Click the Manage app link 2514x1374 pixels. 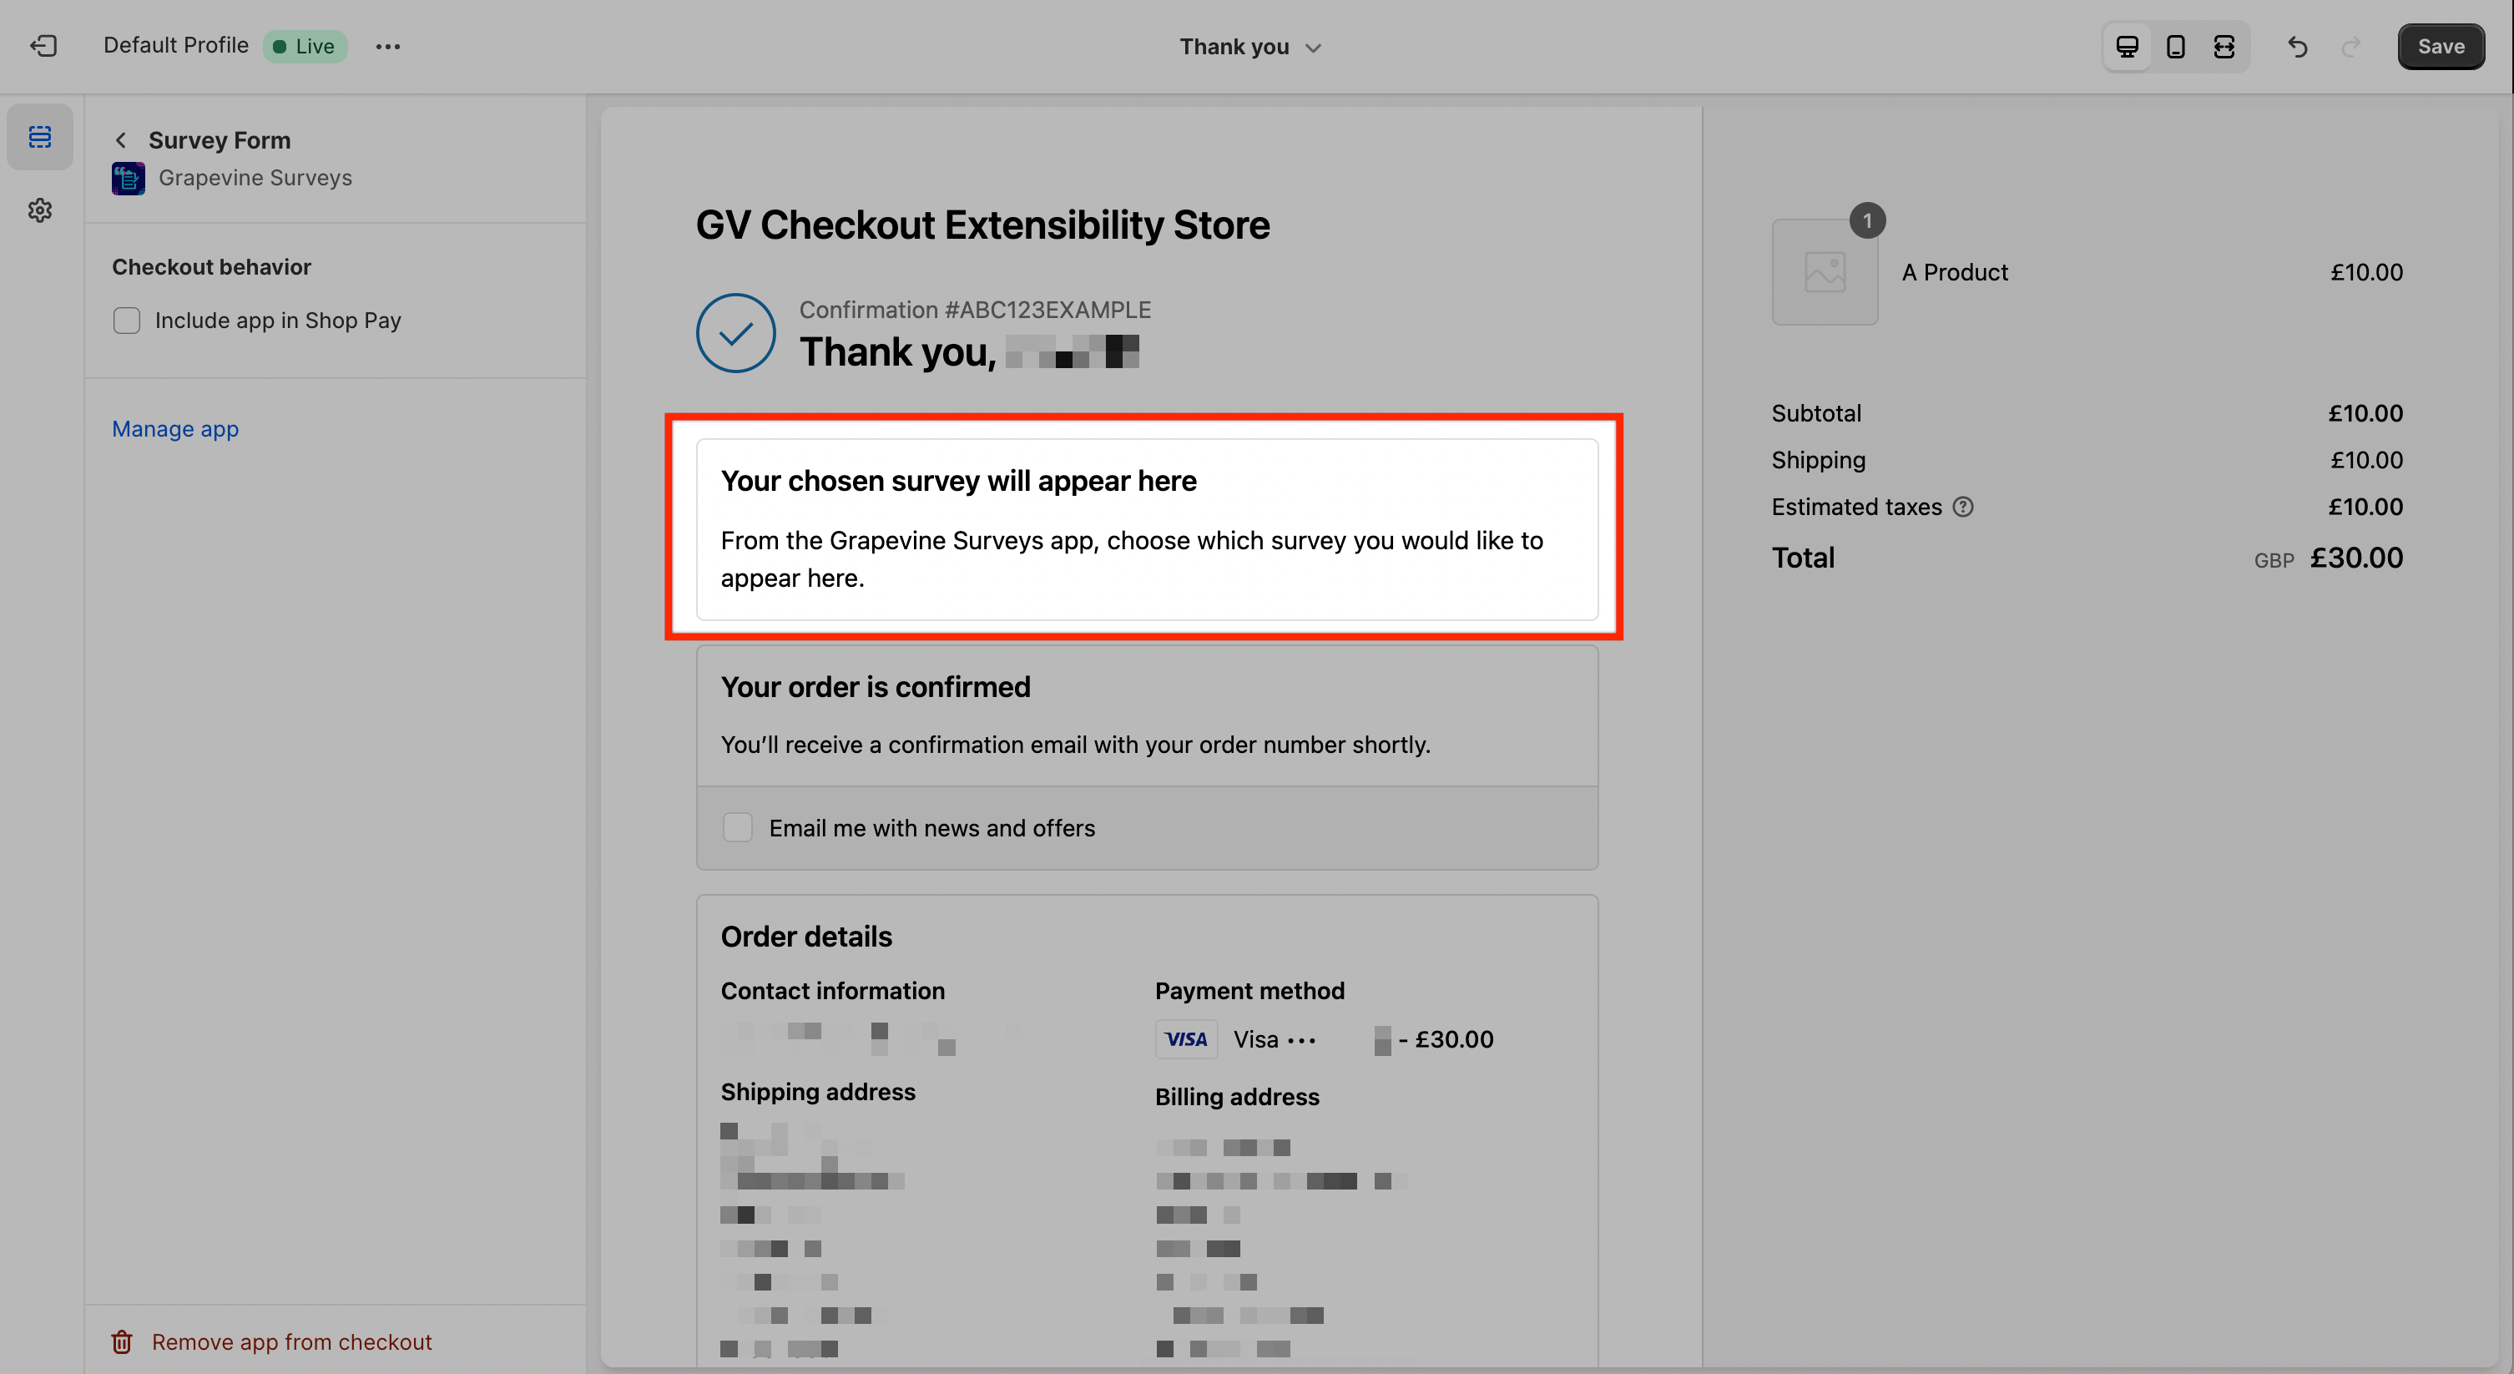coord(174,428)
